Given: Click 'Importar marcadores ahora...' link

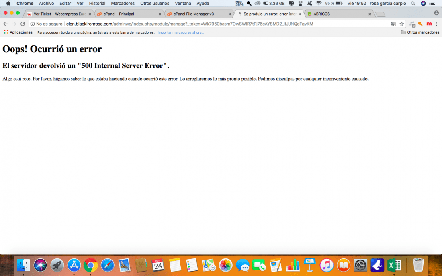Looking at the screenshot, I should [x=181, y=32].
